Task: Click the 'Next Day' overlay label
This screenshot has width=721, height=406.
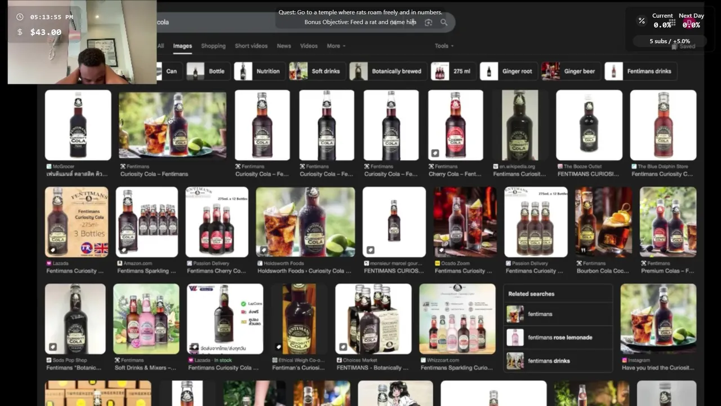Action: [691, 16]
